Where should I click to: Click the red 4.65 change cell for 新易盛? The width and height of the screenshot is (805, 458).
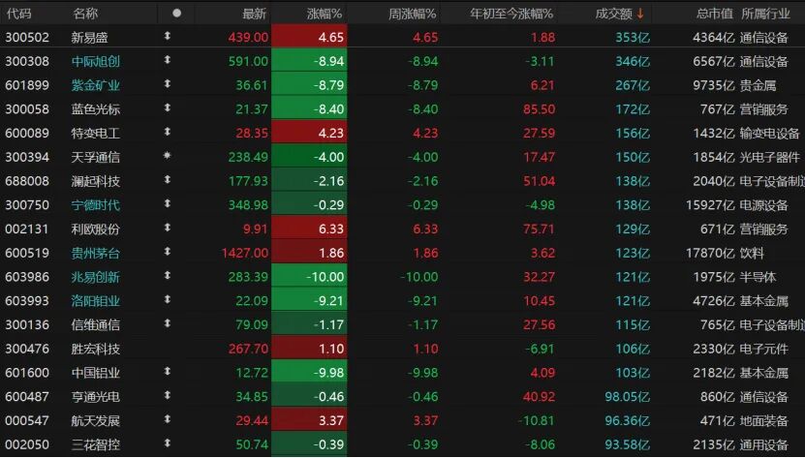point(308,37)
